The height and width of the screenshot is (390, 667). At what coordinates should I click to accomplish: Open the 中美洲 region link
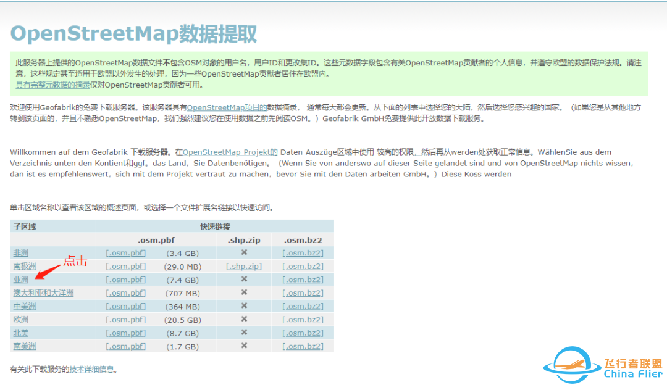pos(25,306)
